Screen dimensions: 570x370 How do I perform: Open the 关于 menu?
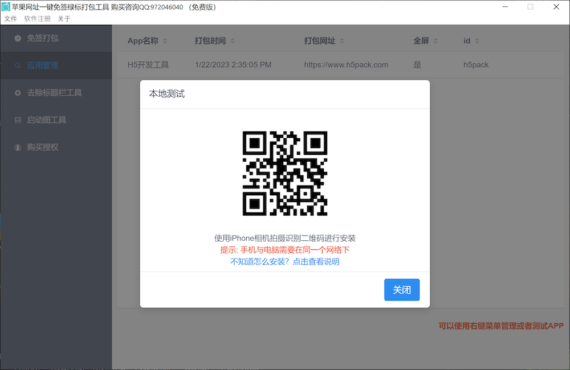click(x=64, y=19)
